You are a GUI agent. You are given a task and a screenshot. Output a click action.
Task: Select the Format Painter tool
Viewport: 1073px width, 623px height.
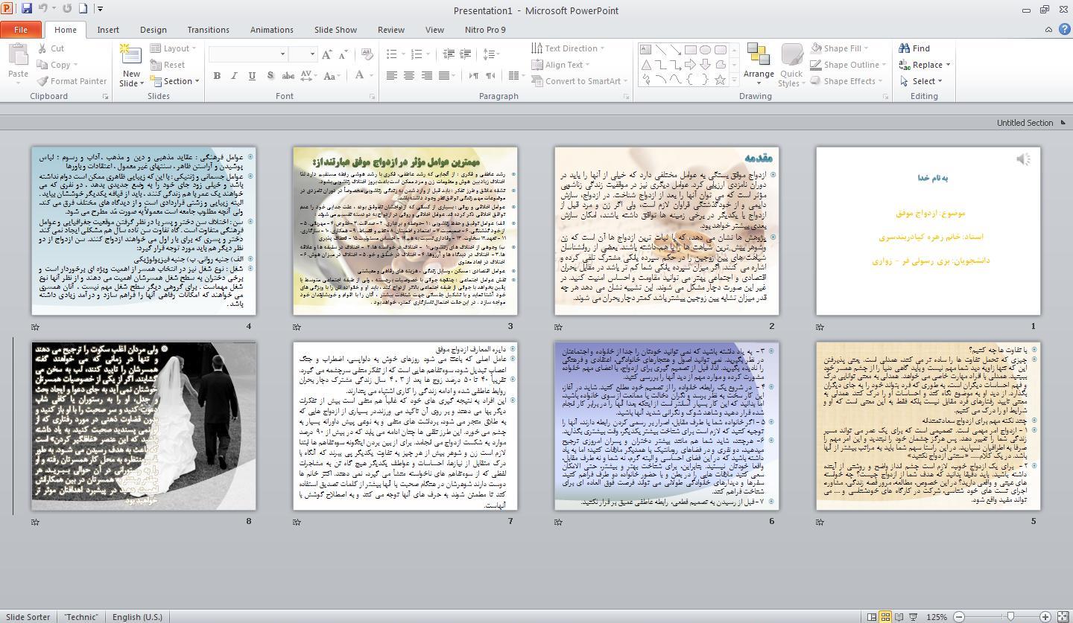point(72,81)
